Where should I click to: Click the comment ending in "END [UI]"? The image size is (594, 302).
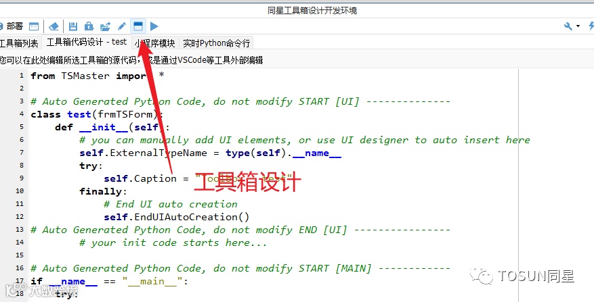point(240,230)
